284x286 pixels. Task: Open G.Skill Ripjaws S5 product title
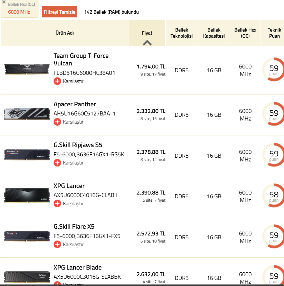click(78, 145)
